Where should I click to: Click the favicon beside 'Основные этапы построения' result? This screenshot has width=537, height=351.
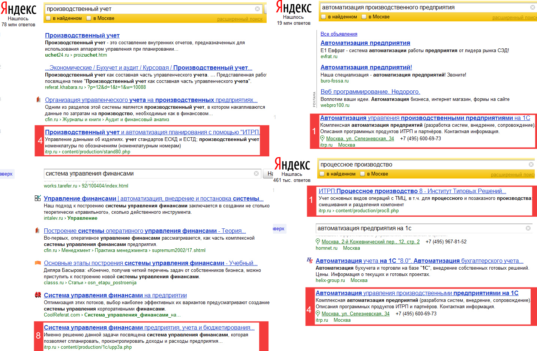coord(37,263)
